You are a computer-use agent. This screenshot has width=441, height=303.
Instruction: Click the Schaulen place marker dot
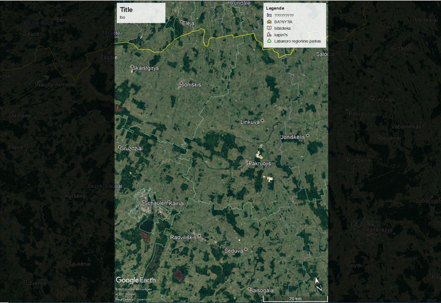point(144,201)
